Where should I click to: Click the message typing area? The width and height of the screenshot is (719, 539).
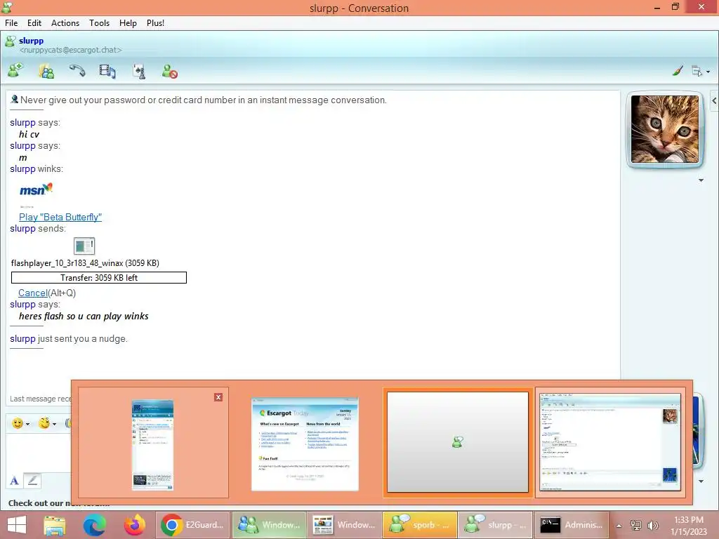(39, 454)
